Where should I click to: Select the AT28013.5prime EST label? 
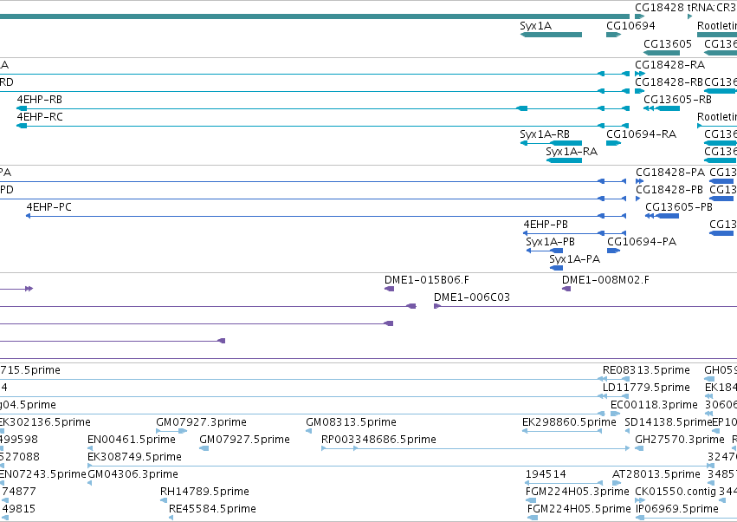point(656,475)
